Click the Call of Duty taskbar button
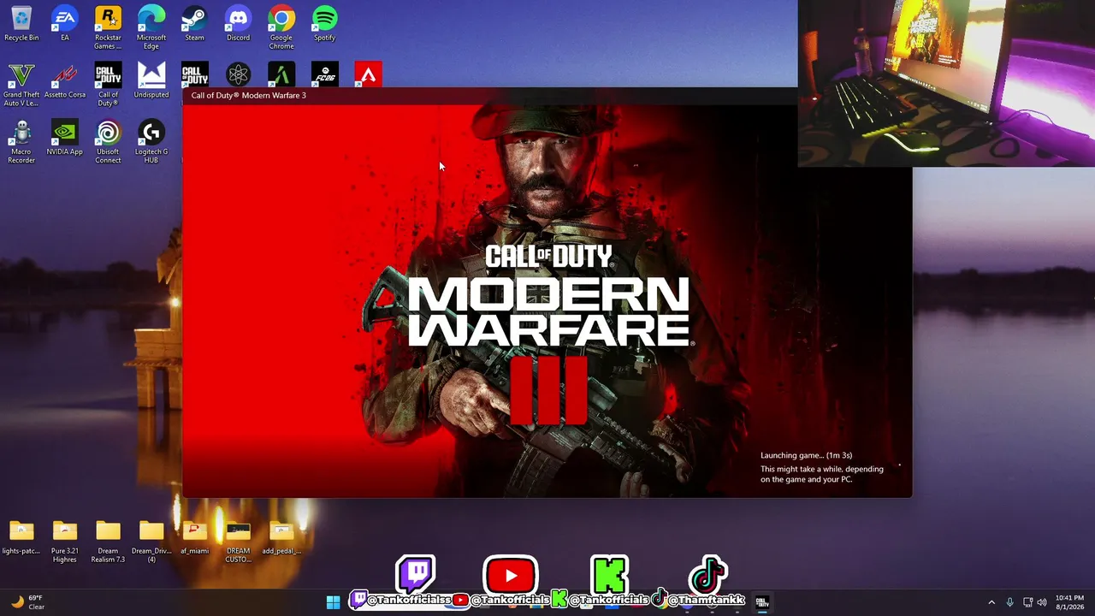Image resolution: width=1095 pixels, height=616 pixels. click(761, 601)
